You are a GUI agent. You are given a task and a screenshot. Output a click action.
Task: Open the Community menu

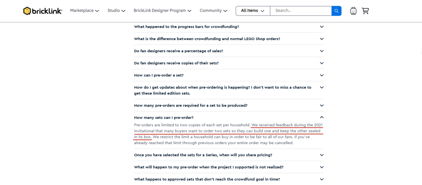point(213,11)
